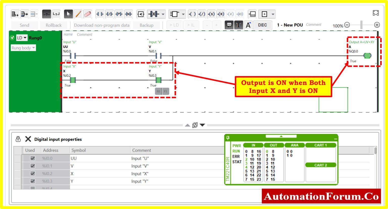Switch to the IL view
388x209 pixels.
(x=191, y=25)
